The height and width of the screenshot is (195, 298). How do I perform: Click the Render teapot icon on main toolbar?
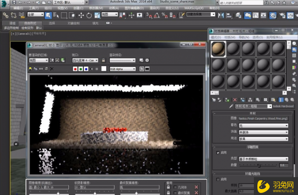click(290, 15)
